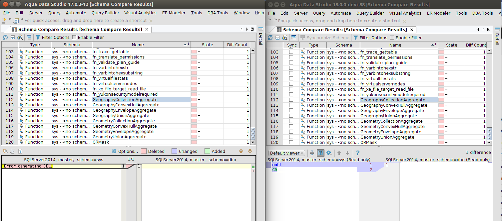Click scroll-down arrow of right window table
502x221 pixels.
489,143
